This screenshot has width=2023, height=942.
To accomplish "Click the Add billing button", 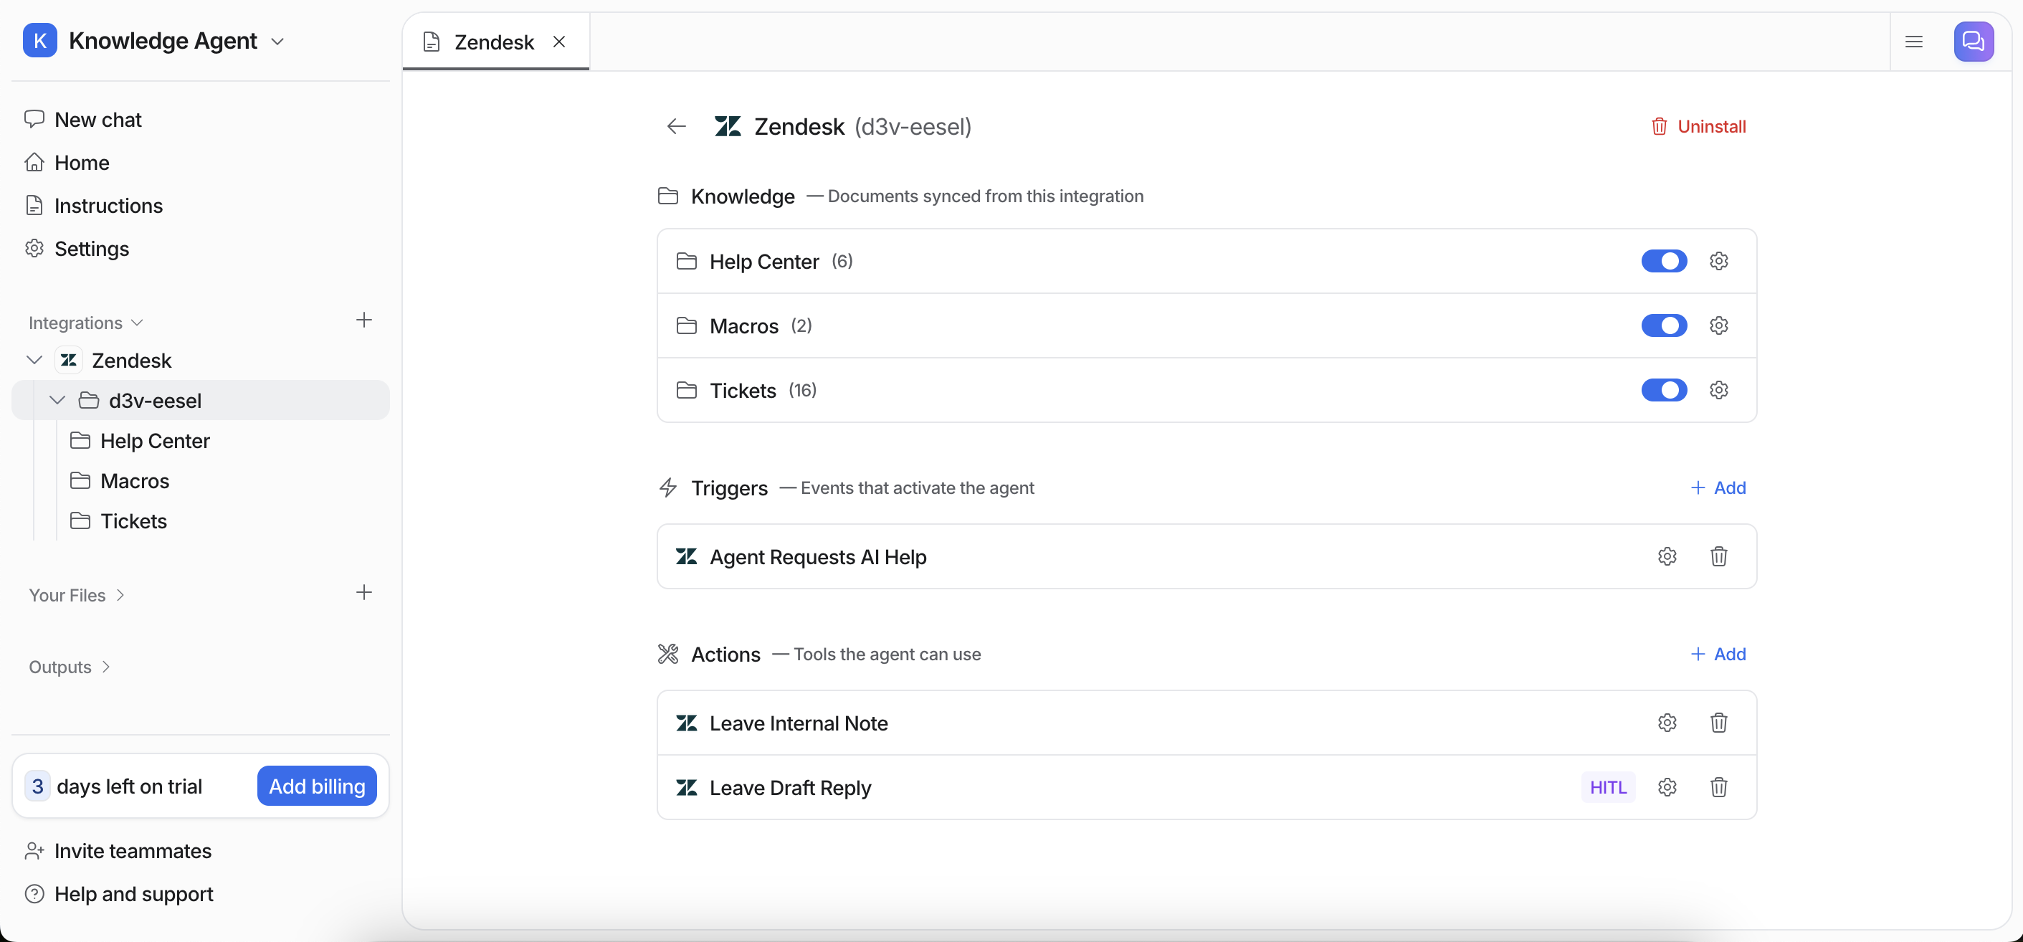I will 316,786.
